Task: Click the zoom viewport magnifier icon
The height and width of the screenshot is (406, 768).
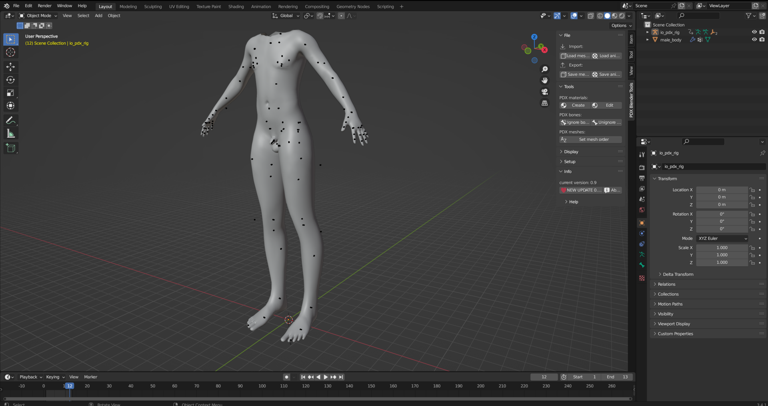Action: [544, 69]
